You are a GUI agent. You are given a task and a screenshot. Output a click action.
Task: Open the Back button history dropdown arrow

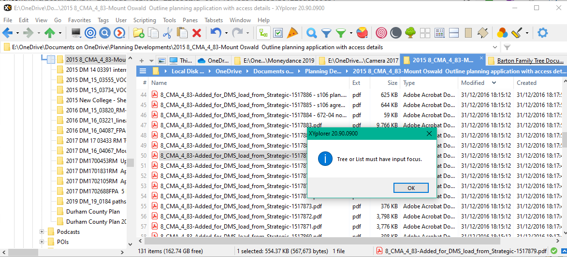pyautogui.click(x=18, y=33)
